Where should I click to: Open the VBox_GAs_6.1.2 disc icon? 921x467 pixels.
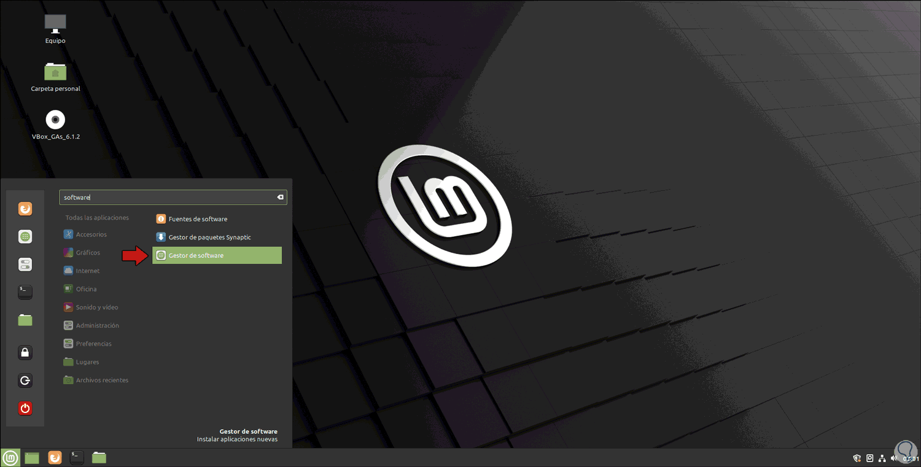(x=55, y=124)
